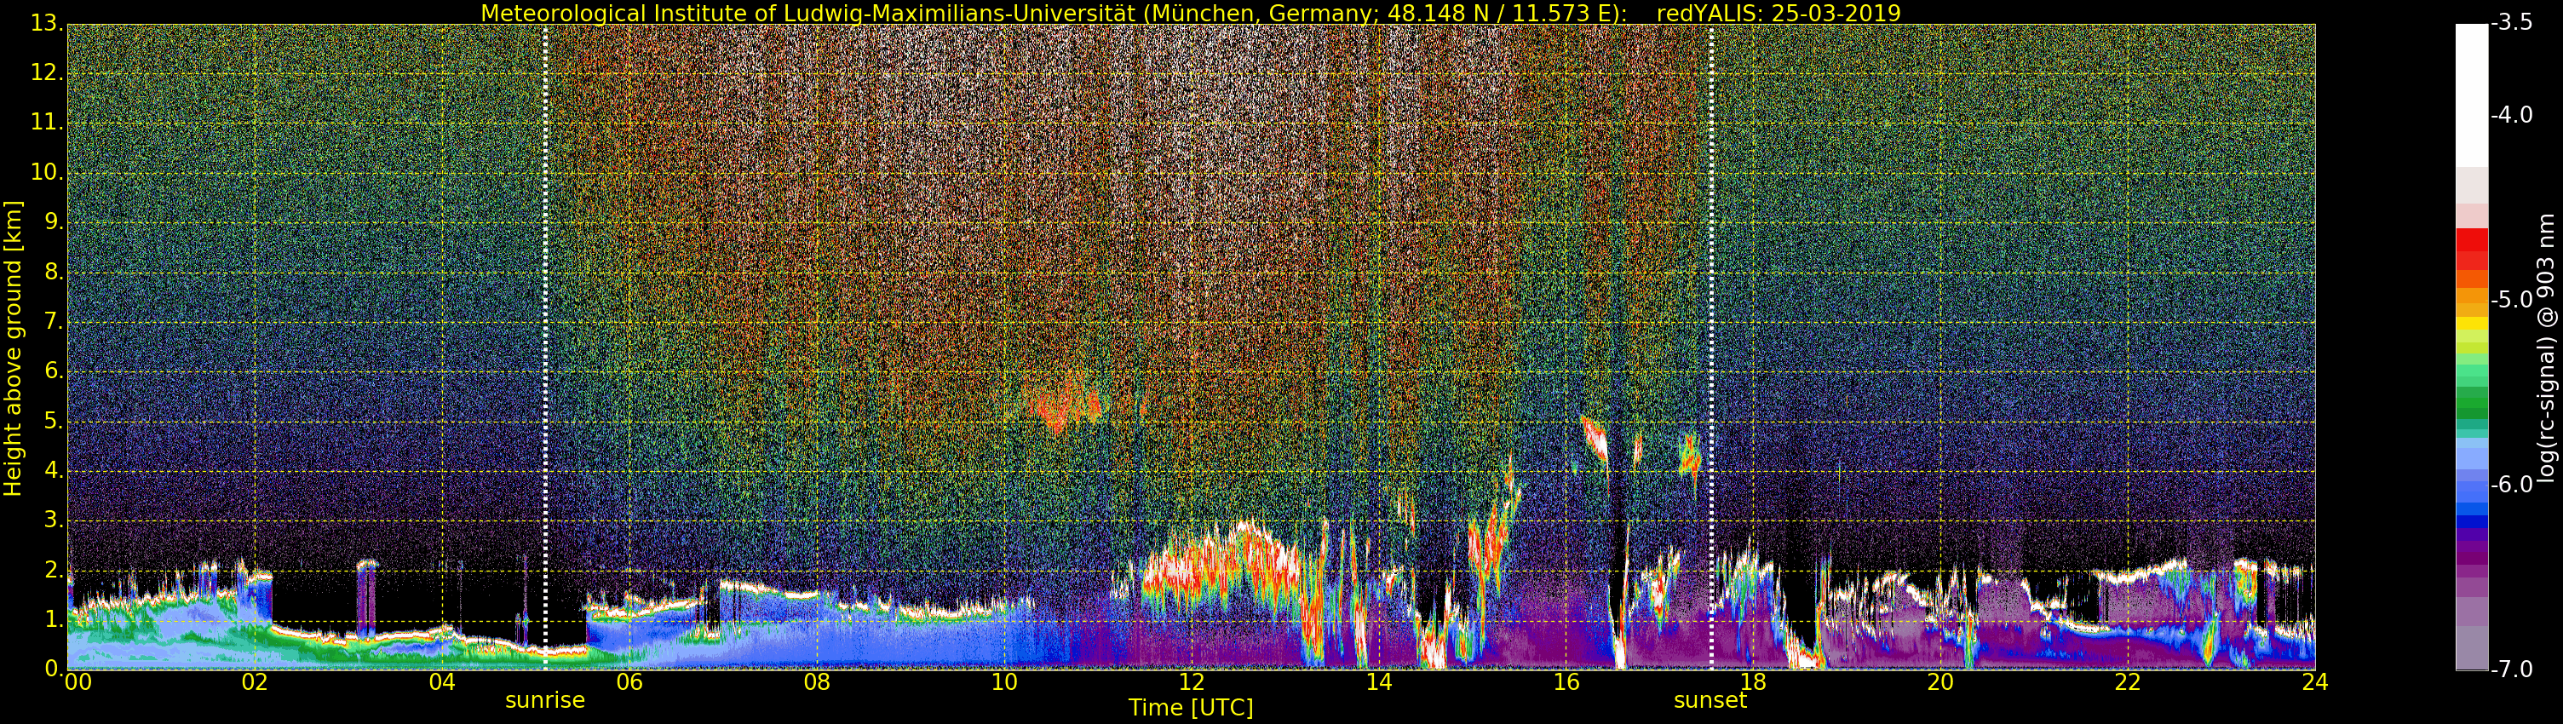Click the '10' time tick label
The width and height of the screenshot is (2563, 724).
[x=1004, y=681]
